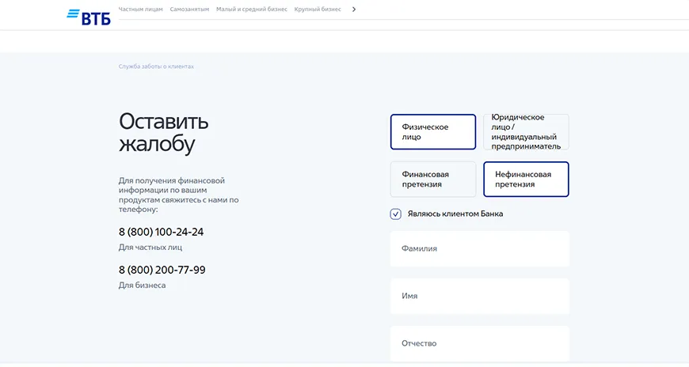This screenshot has width=689, height=367.
Task: Focus the "Фамилия" input field
Action: tap(479, 249)
